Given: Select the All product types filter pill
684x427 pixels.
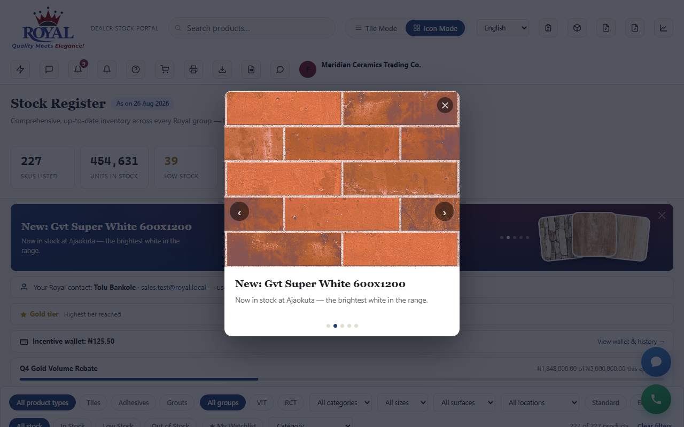Looking at the screenshot, I should click(43, 402).
